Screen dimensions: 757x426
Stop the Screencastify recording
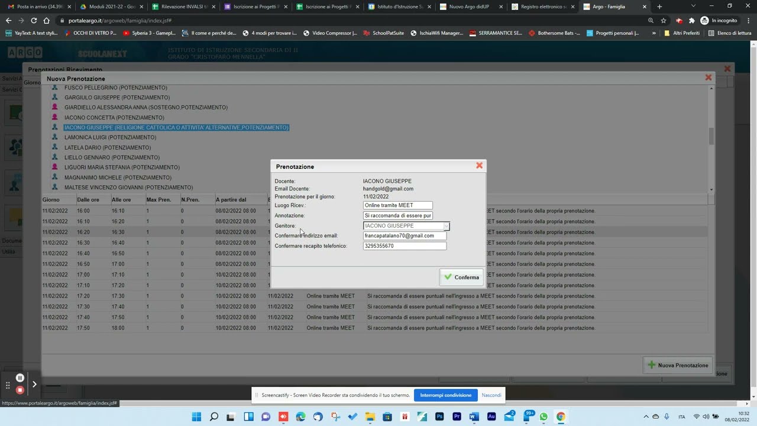(x=20, y=390)
